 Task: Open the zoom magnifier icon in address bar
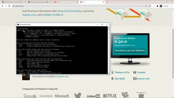click(146, 6)
